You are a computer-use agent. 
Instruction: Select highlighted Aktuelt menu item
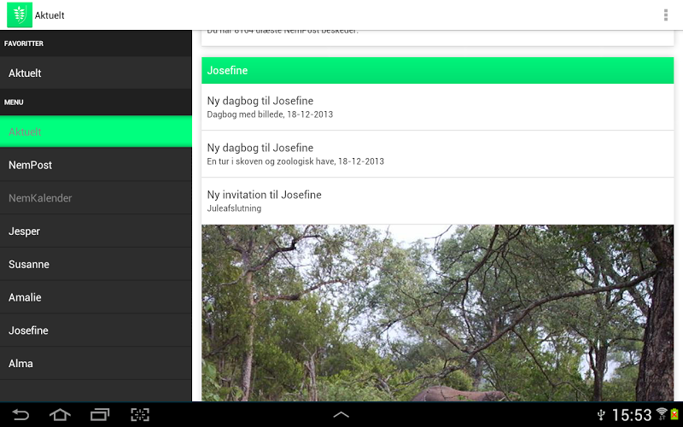coord(96,132)
